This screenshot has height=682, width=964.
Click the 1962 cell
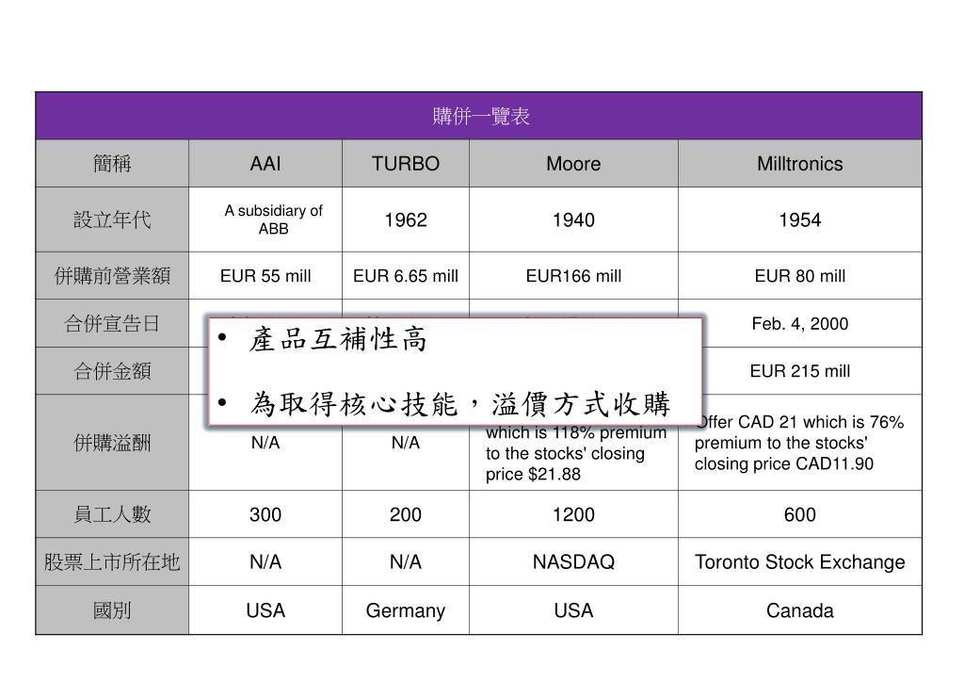[405, 220]
